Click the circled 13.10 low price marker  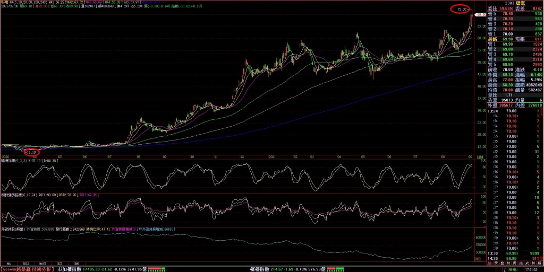(x=33, y=152)
